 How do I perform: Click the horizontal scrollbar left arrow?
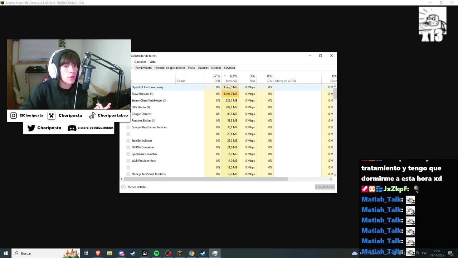pos(122,179)
